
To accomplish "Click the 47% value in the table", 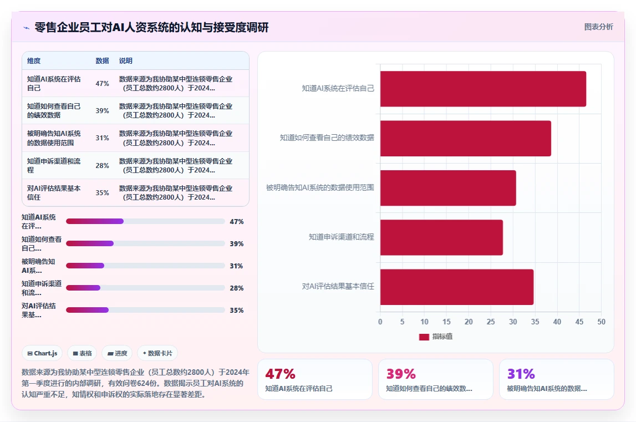I will pos(102,84).
